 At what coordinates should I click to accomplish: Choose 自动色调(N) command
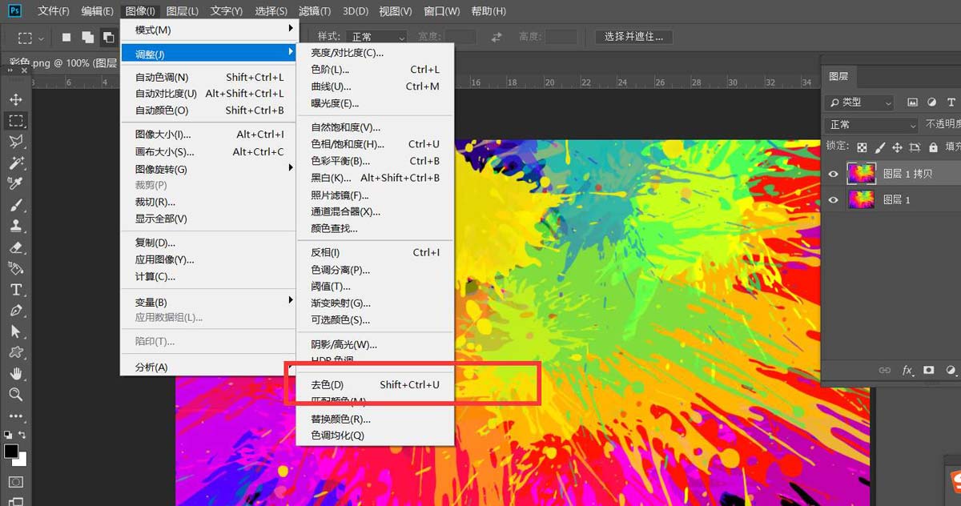(207, 78)
